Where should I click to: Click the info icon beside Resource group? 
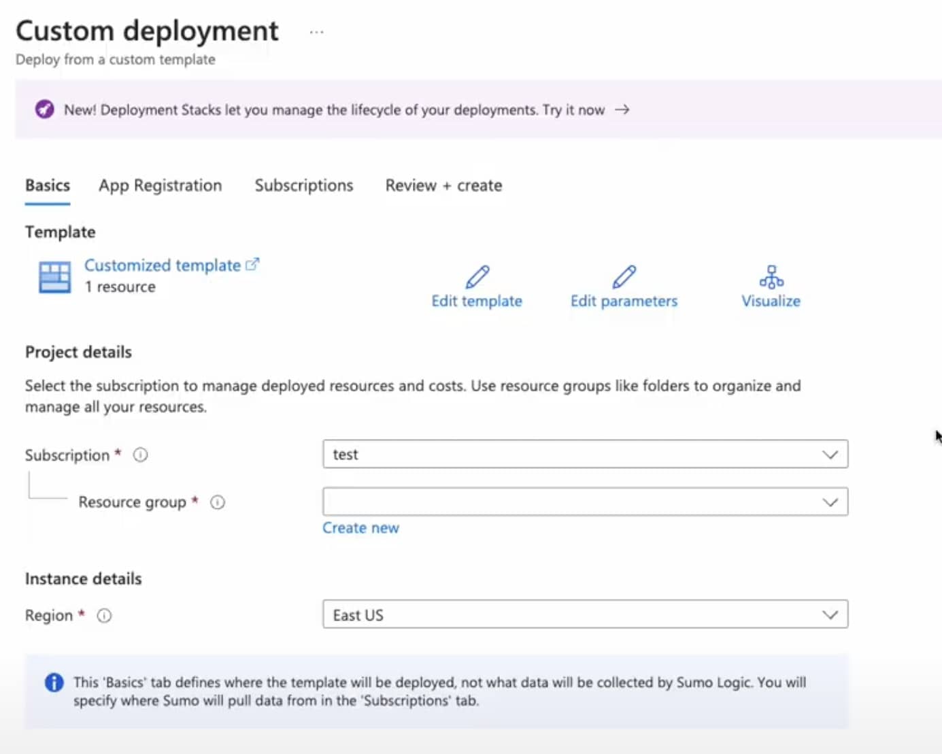click(216, 503)
